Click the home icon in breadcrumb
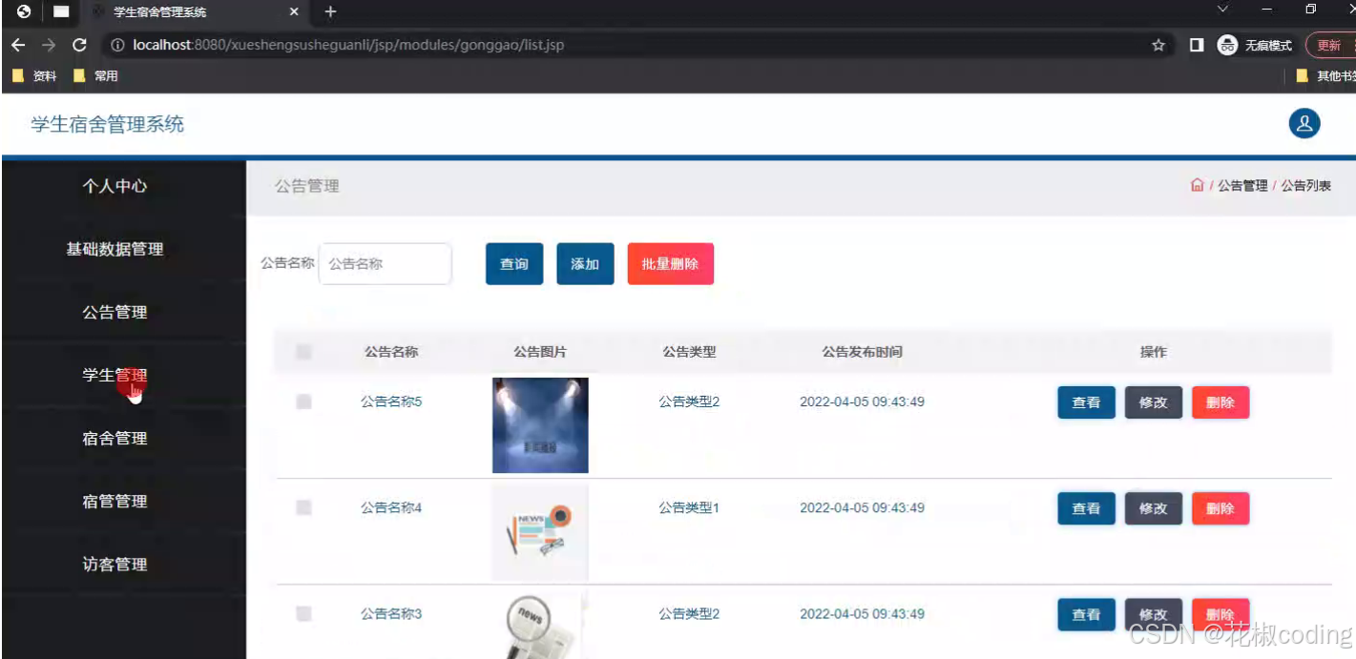This screenshot has width=1356, height=659. click(x=1197, y=185)
